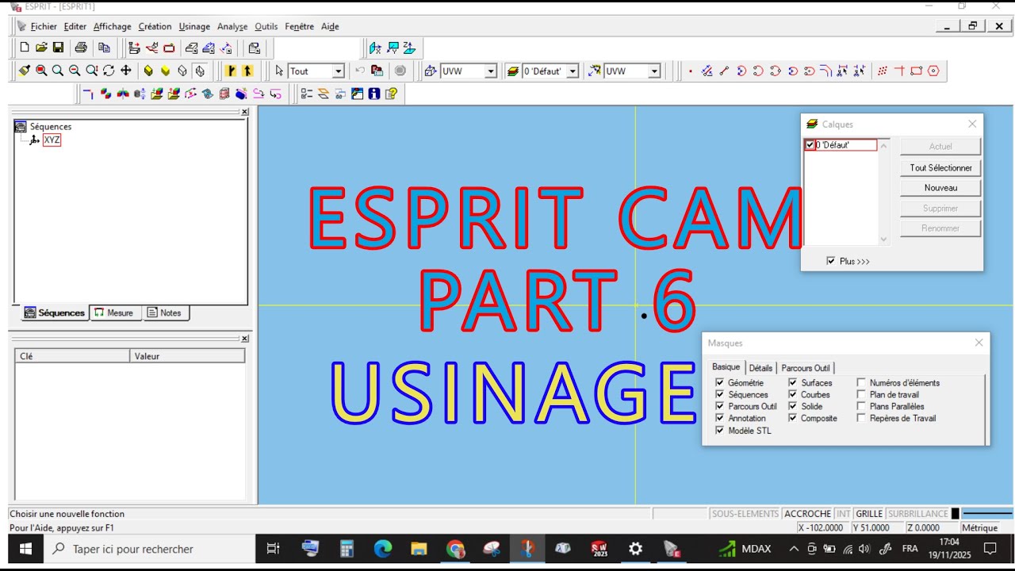Toggle SOUS-ELEMENTS in the status bar
The height and width of the screenshot is (571, 1015).
(745, 514)
